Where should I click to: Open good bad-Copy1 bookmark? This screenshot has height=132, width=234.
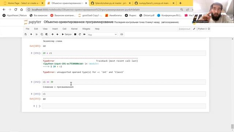tap(90, 15)
